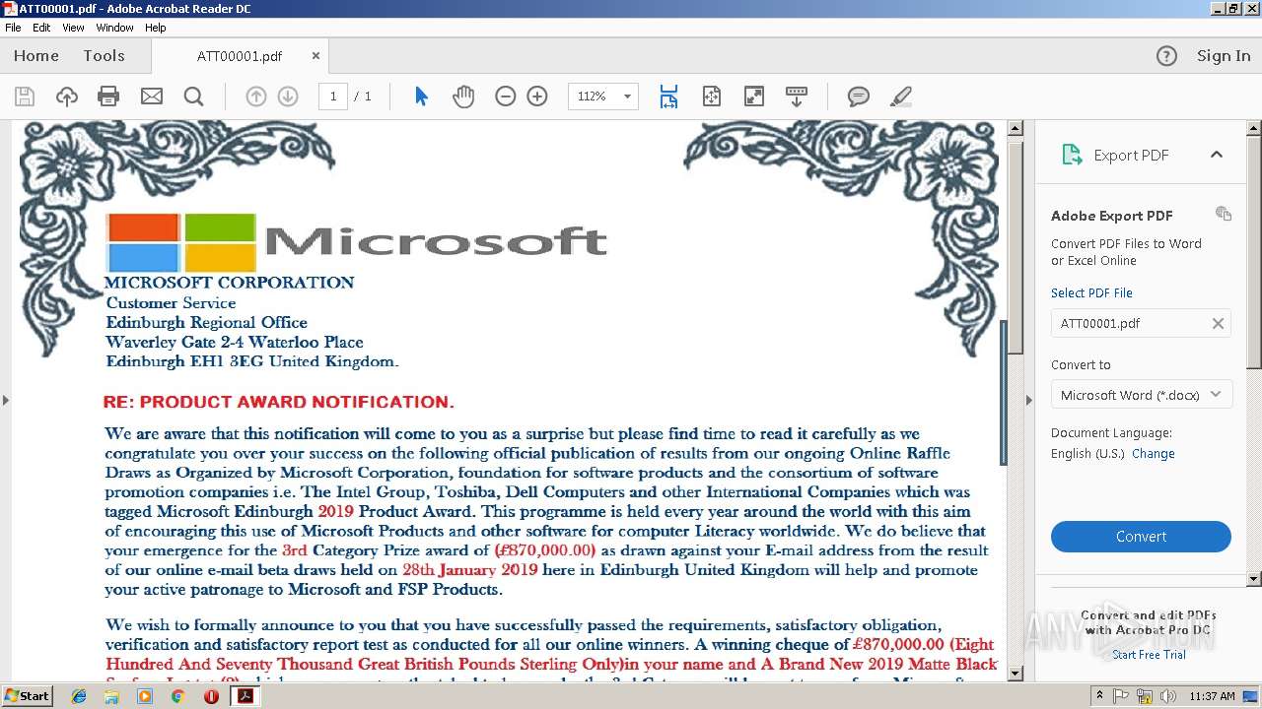1262x709 pixels.
Task: Click the page number input field
Action: click(333, 97)
